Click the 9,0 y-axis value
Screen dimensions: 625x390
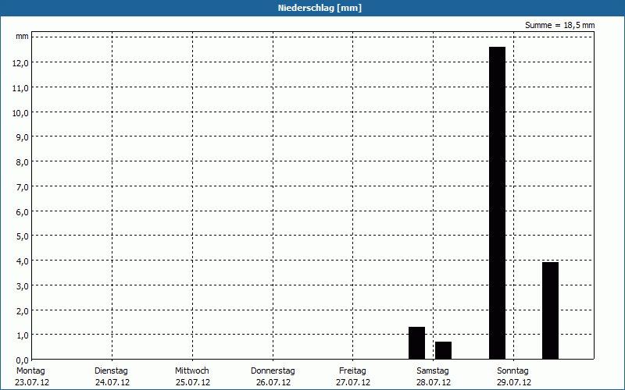pos(23,137)
